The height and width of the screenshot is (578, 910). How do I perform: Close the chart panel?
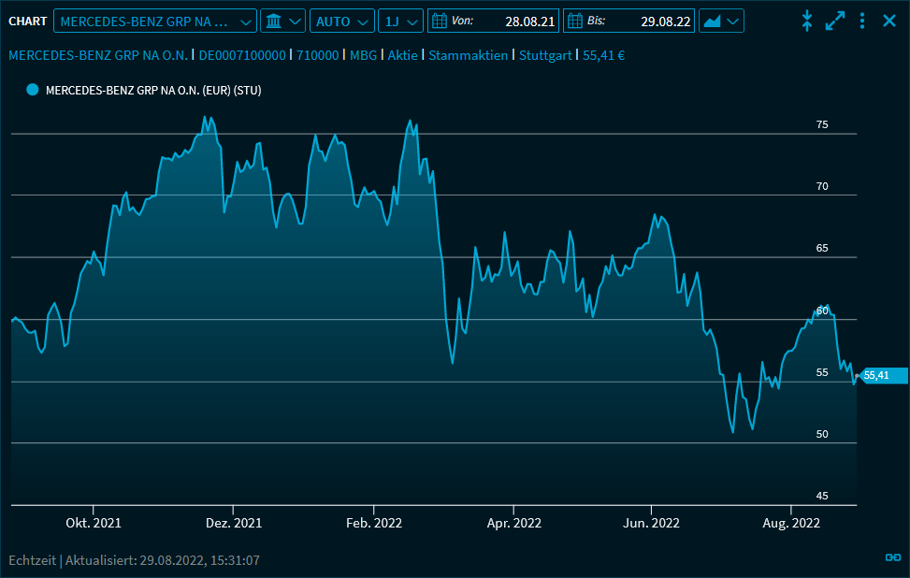889,21
